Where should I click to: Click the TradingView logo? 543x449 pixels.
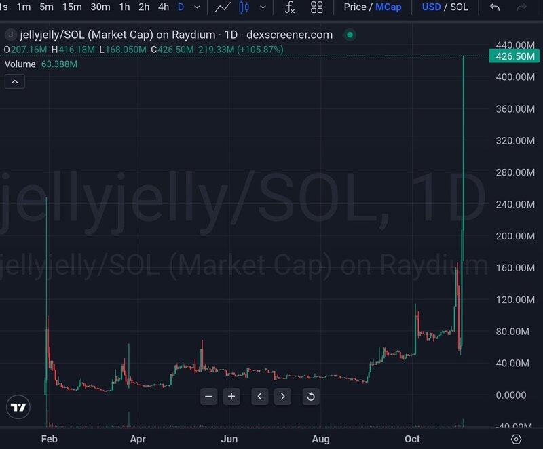(18, 407)
